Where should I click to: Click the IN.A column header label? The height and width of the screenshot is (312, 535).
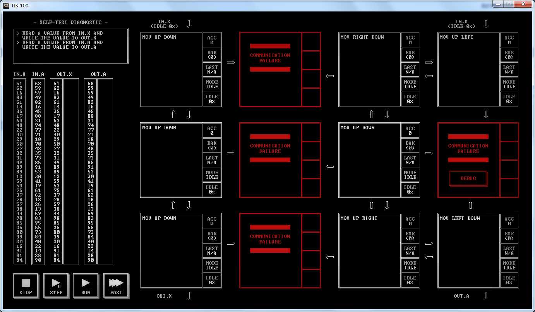pyautogui.click(x=38, y=74)
